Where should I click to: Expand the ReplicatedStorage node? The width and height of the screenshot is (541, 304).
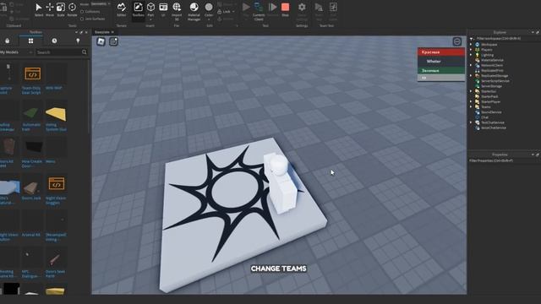[x=471, y=75]
